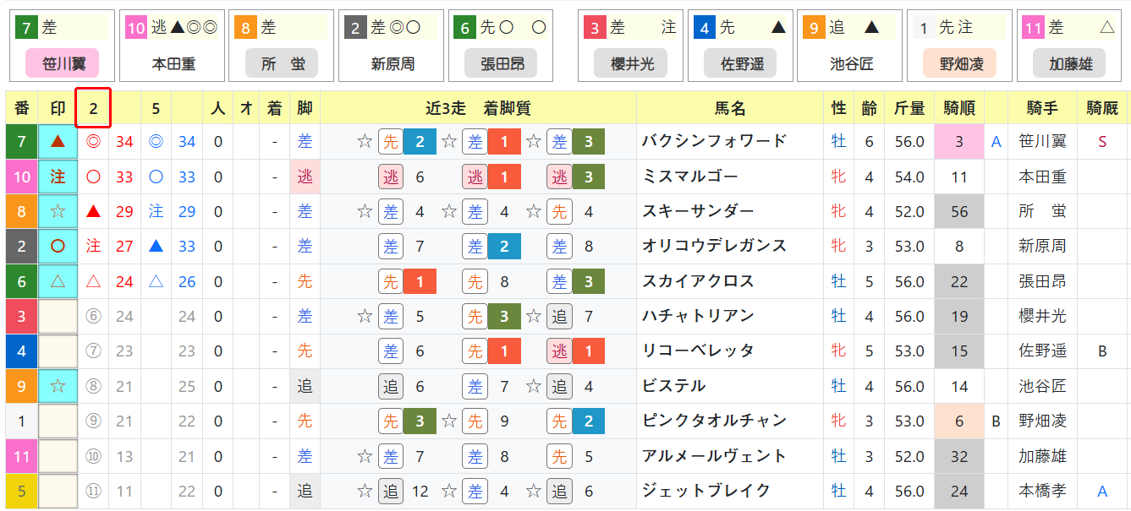Click the blue 2 finish badge for バクシンフォワード

[x=420, y=142]
